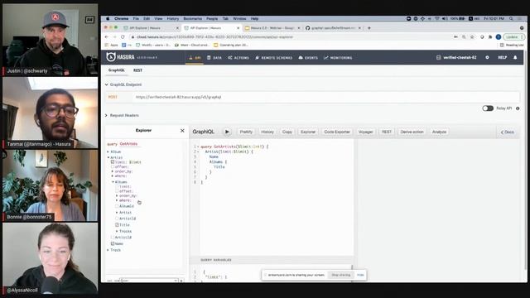Click the Prettify button

point(246,132)
